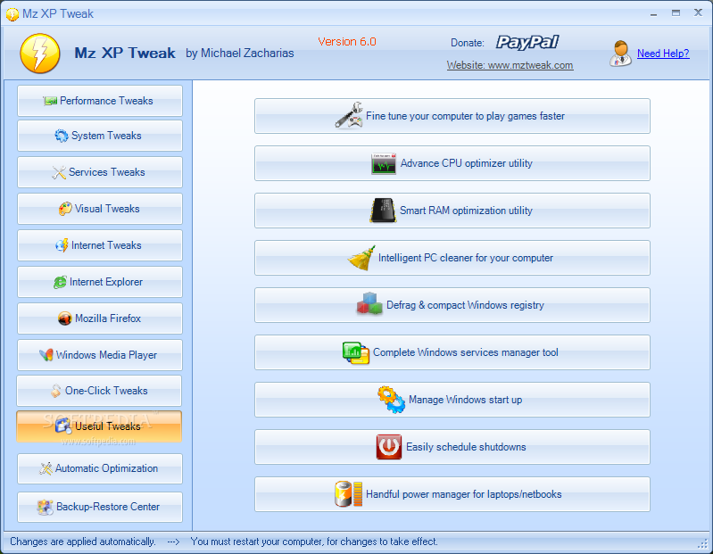Click the wrench and gamepad icon
This screenshot has height=554, width=713.
[x=349, y=115]
